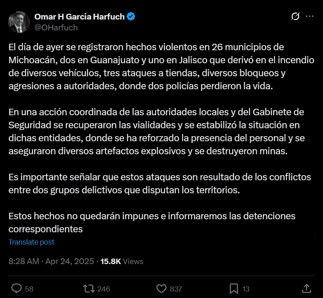Image resolution: width=323 pixels, height=298 pixels.
Task: Bookmark this post using the bookmark icon
Action: 234,288
